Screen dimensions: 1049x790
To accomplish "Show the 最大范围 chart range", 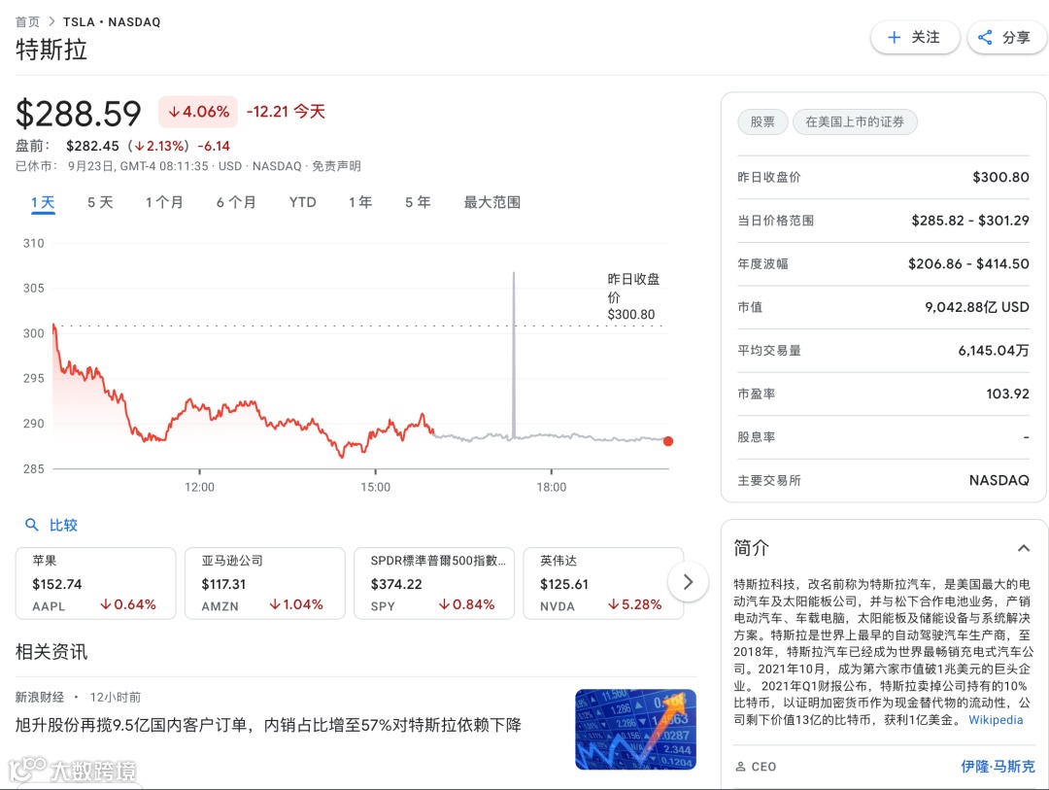I will [x=491, y=203].
